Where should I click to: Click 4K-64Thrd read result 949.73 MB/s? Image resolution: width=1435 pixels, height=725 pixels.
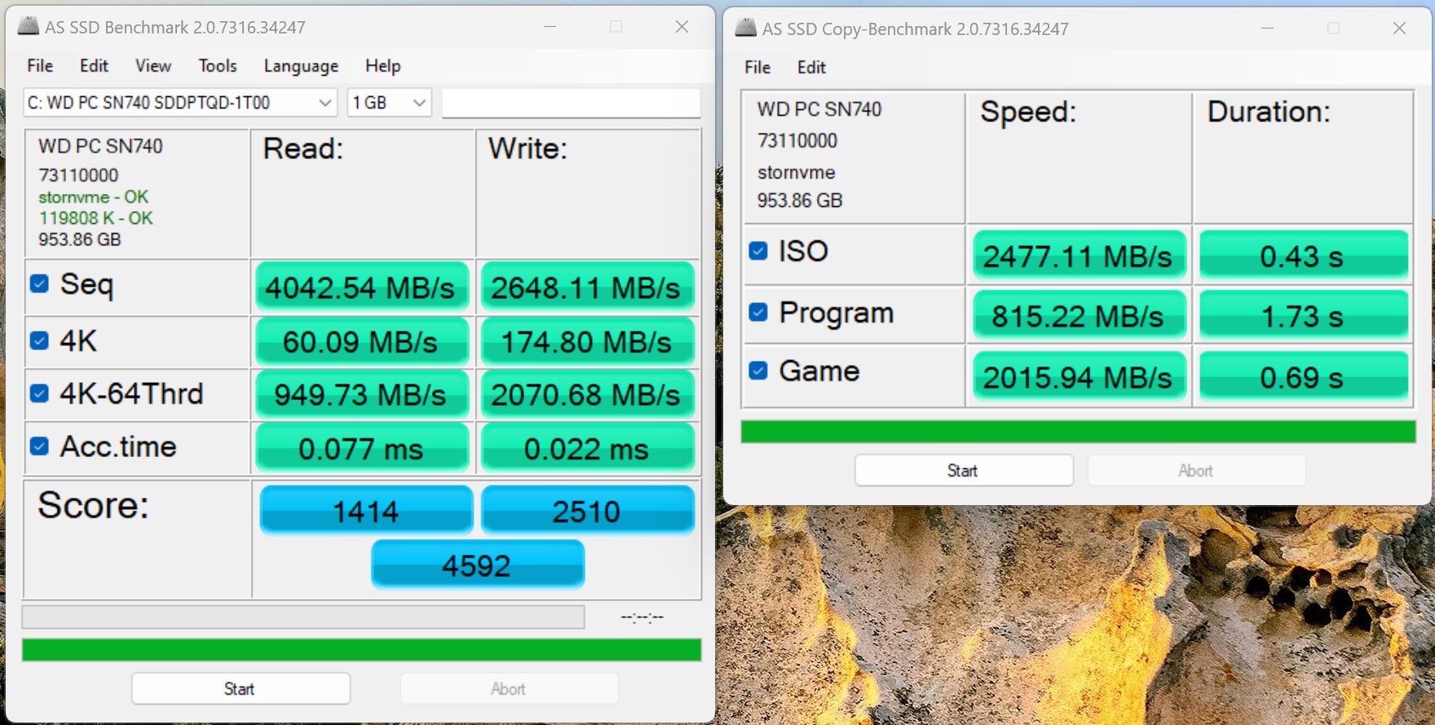tap(362, 394)
